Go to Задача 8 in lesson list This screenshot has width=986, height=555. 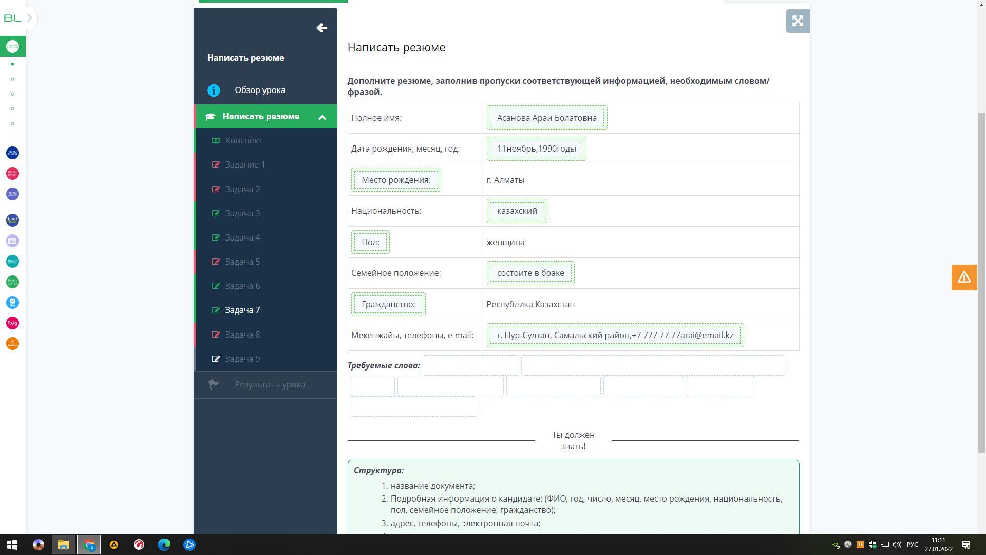(x=242, y=335)
